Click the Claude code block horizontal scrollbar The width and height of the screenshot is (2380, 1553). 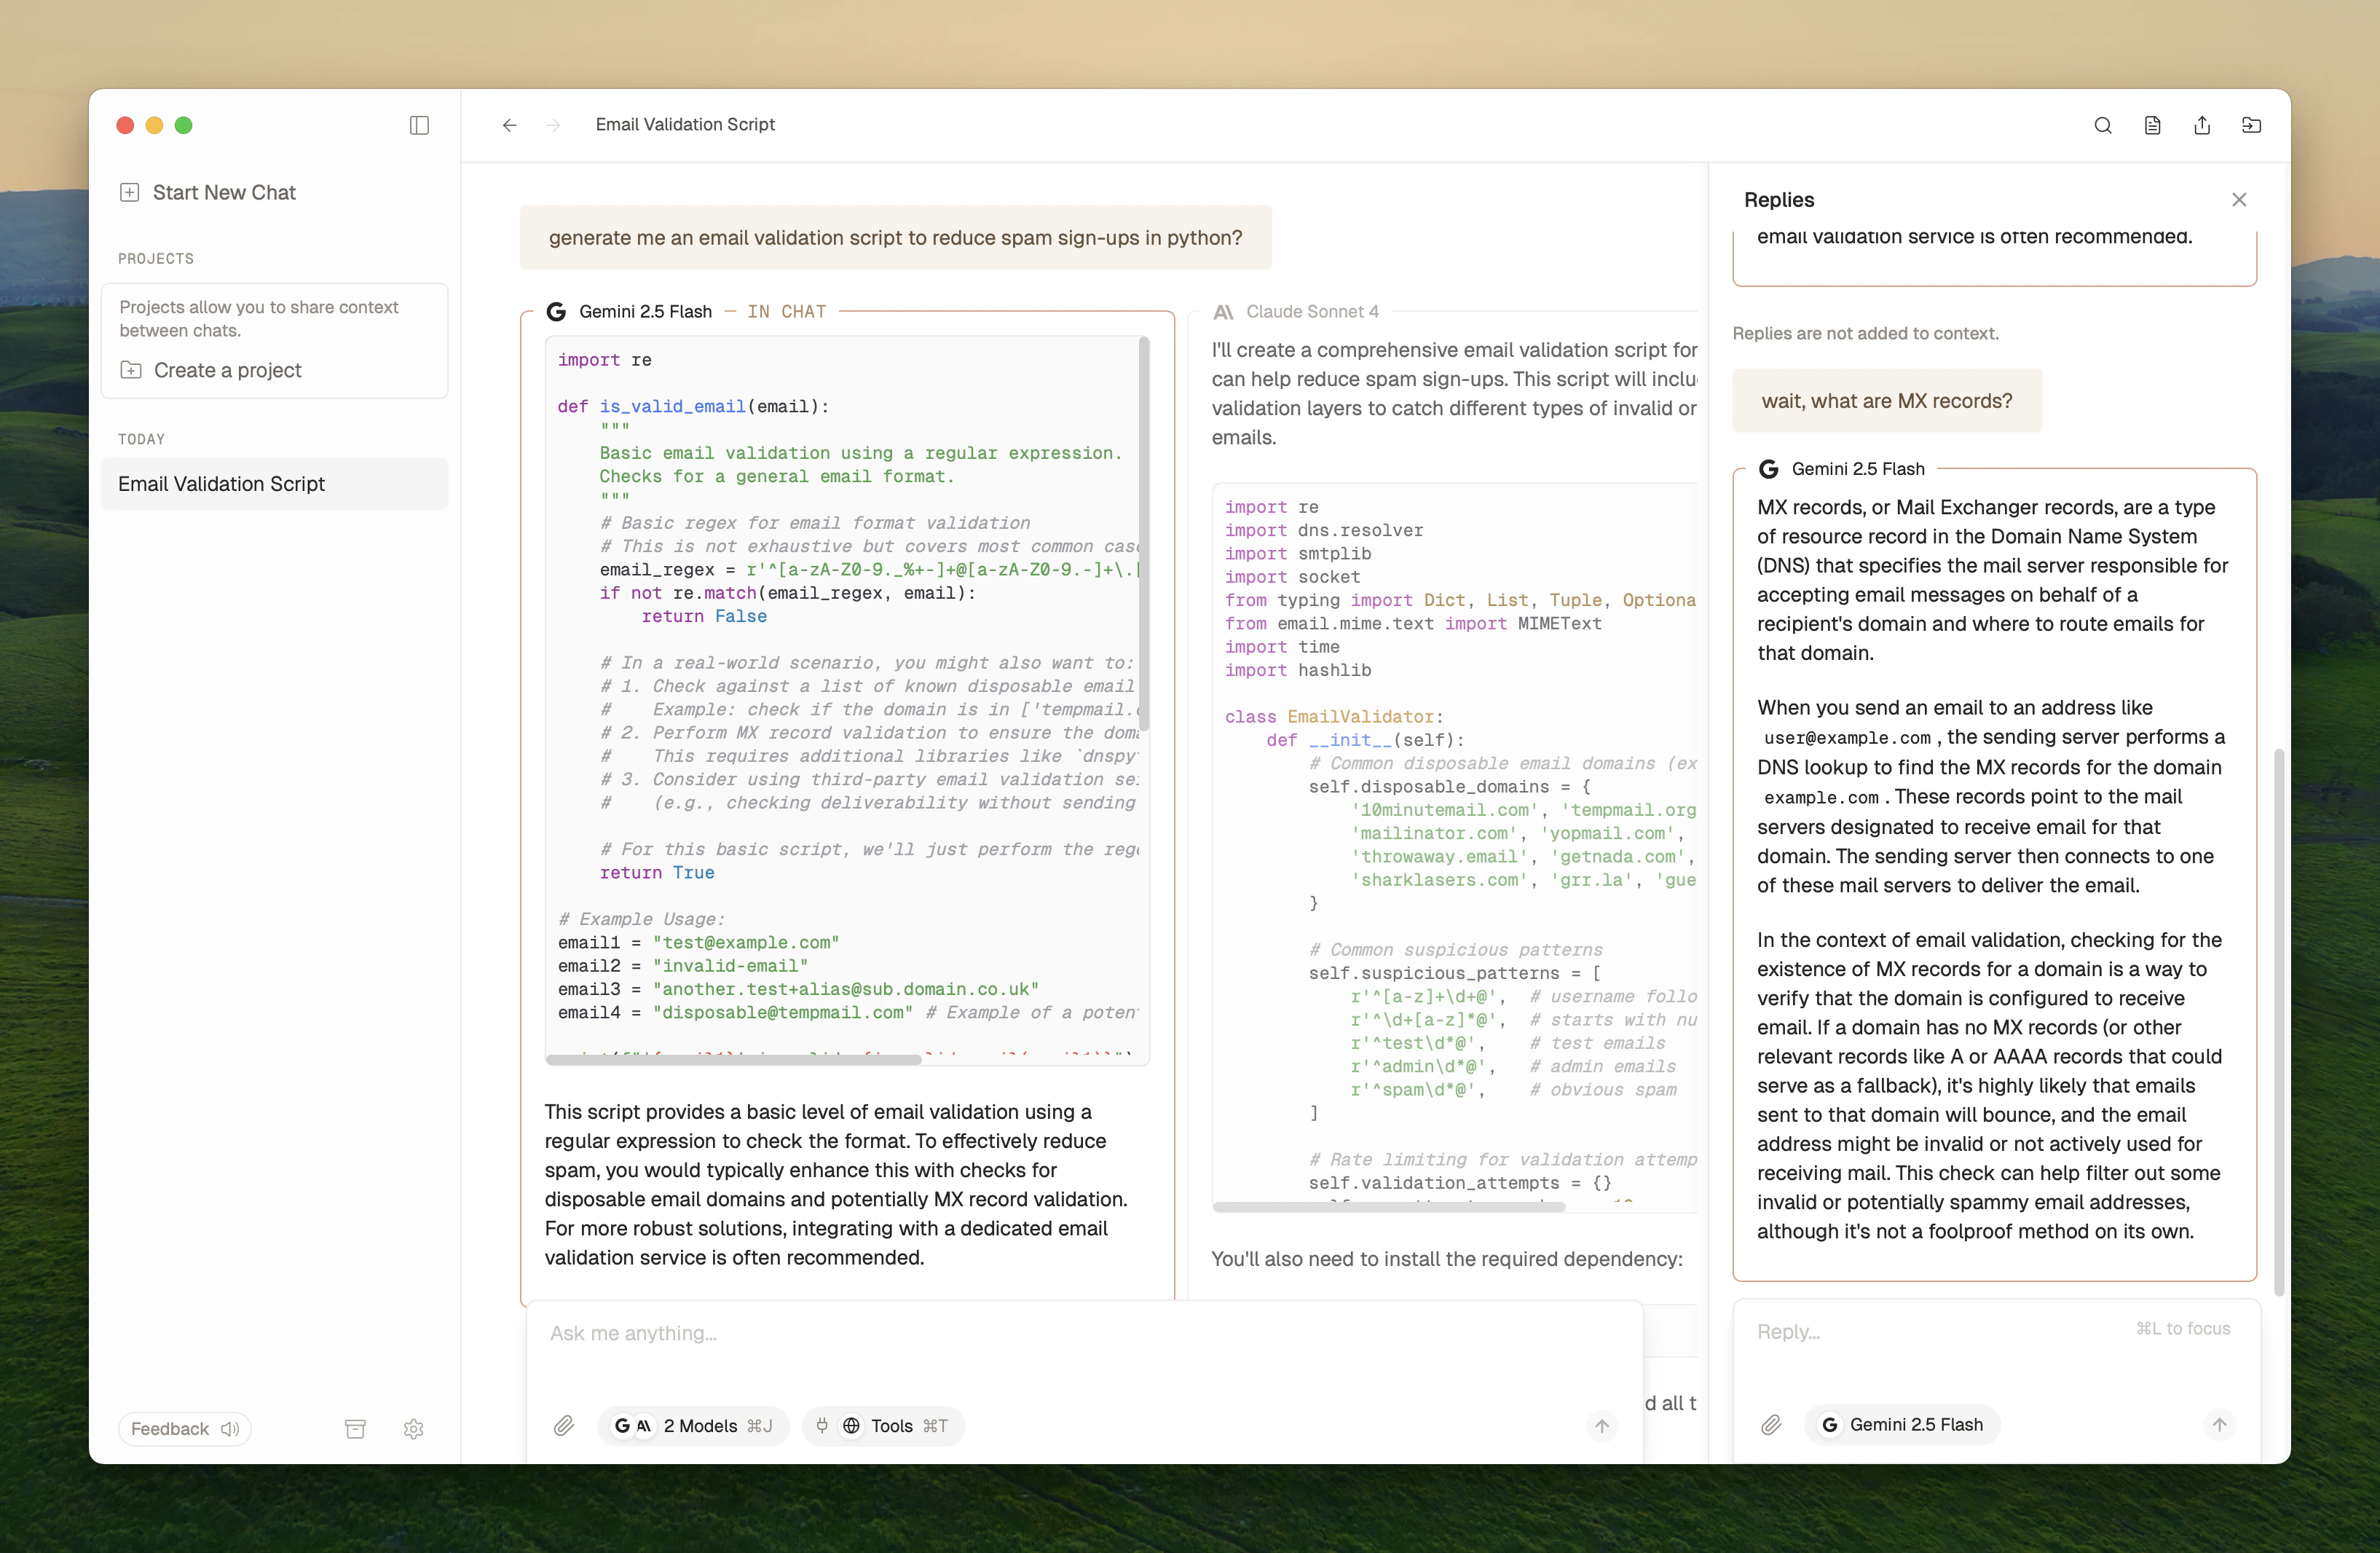(1389, 1207)
